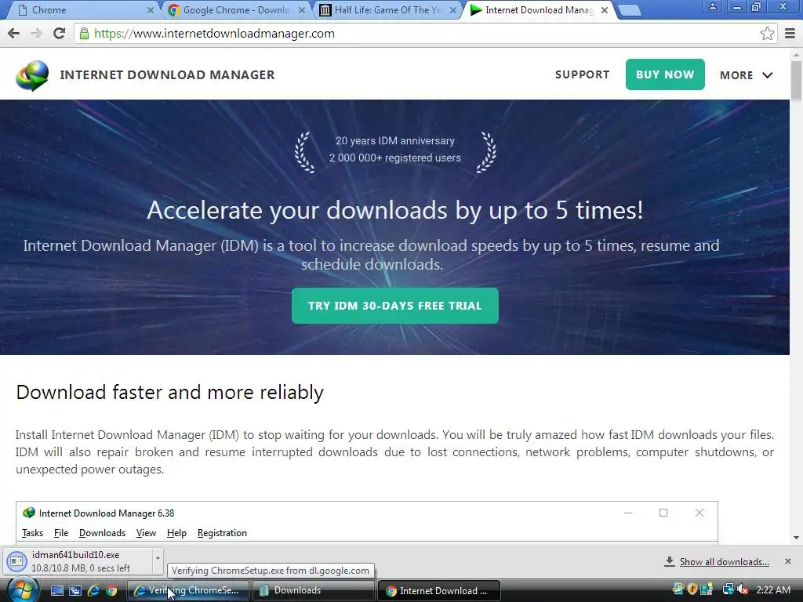The image size is (803, 602).
Task: Click the address bar URL
Action: coord(214,33)
